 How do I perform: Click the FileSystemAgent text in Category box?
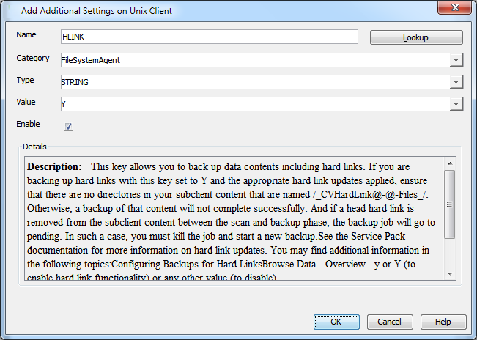[90, 60]
